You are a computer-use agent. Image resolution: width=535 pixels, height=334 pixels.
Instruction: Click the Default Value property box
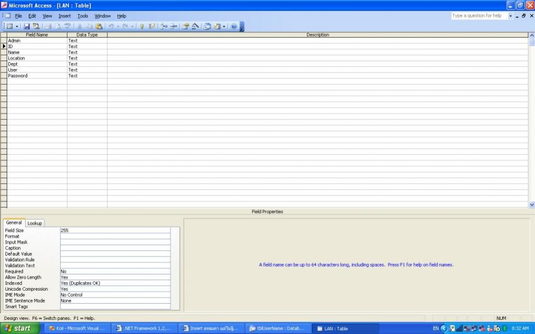click(115, 254)
